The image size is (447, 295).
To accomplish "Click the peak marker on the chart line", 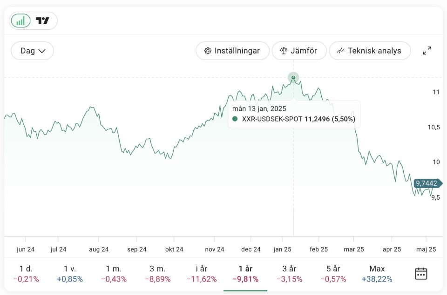I will click(x=293, y=78).
